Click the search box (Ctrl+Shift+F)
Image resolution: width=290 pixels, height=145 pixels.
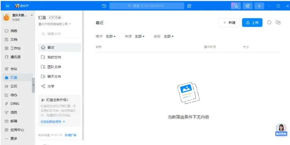[x=147, y=6]
